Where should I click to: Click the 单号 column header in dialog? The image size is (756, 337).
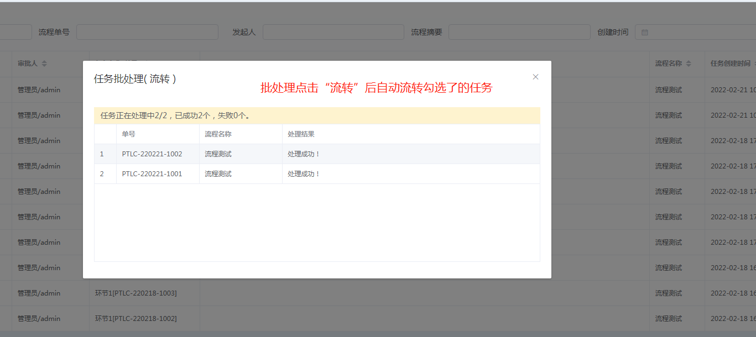pyautogui.click(x=129, y=134)
